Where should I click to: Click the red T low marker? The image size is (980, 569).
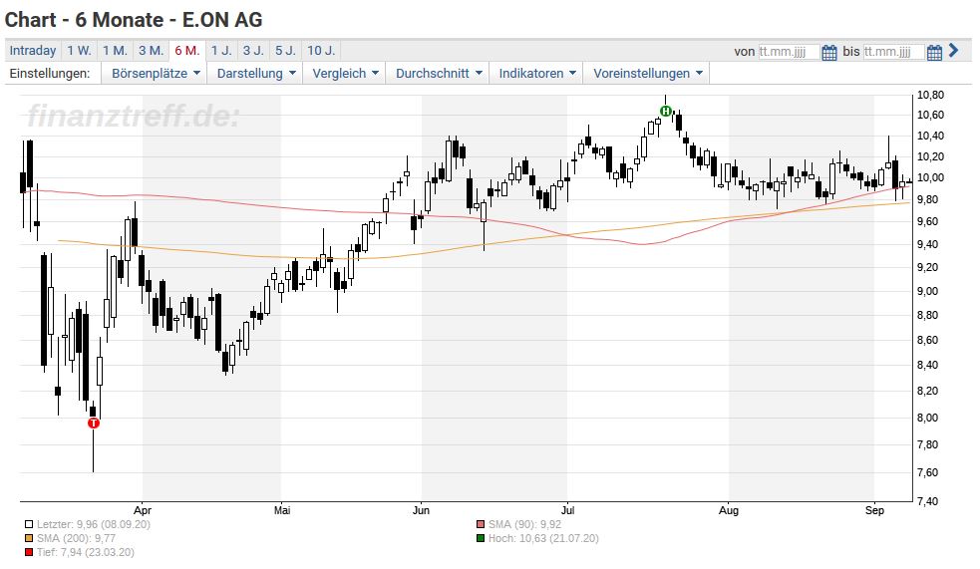[93, 424]
